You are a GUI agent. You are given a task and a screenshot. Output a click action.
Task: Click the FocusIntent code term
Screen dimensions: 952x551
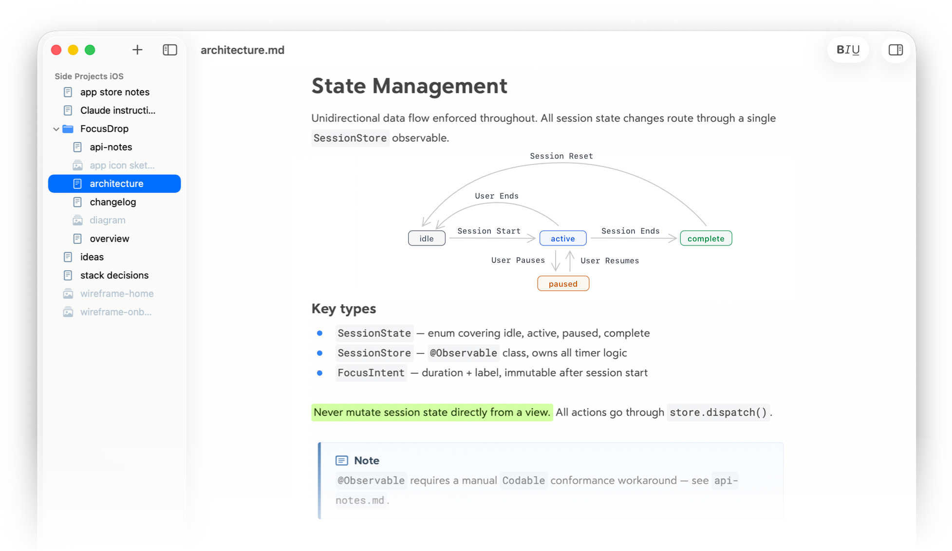[371, 373]
